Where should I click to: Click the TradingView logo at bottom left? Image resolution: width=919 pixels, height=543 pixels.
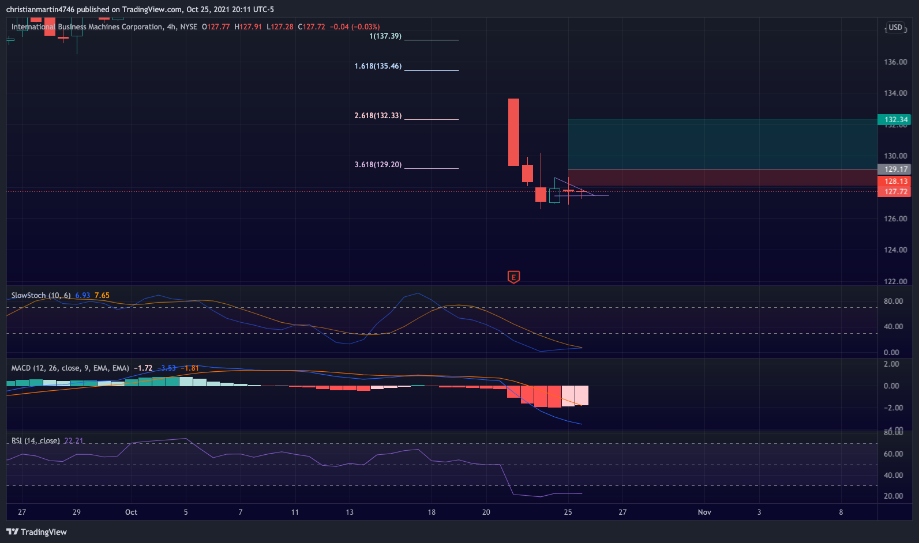tap(36, 532)
